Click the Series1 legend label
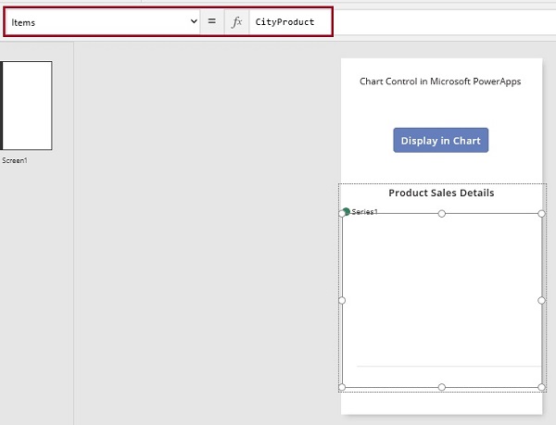This screenshot has width=556, height=425. coord(364,212)
